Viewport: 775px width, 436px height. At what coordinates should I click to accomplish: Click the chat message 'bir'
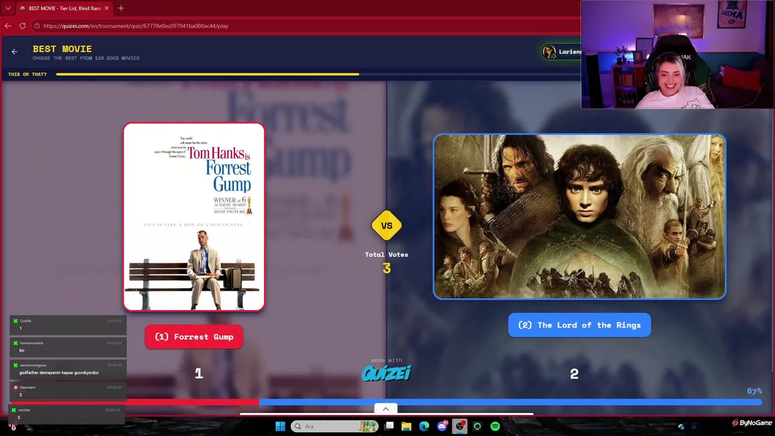point(22,351)
